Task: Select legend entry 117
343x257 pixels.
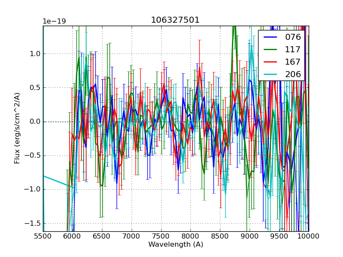Action: (x=293, y=50)
